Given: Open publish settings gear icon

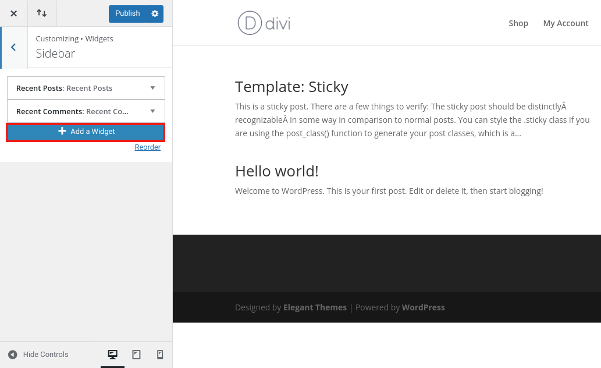Looking at the screenshot, I should (155, 13).
